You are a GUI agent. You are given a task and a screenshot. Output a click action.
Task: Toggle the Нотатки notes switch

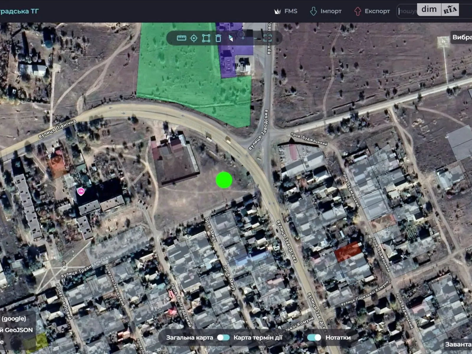coord(314,337)
